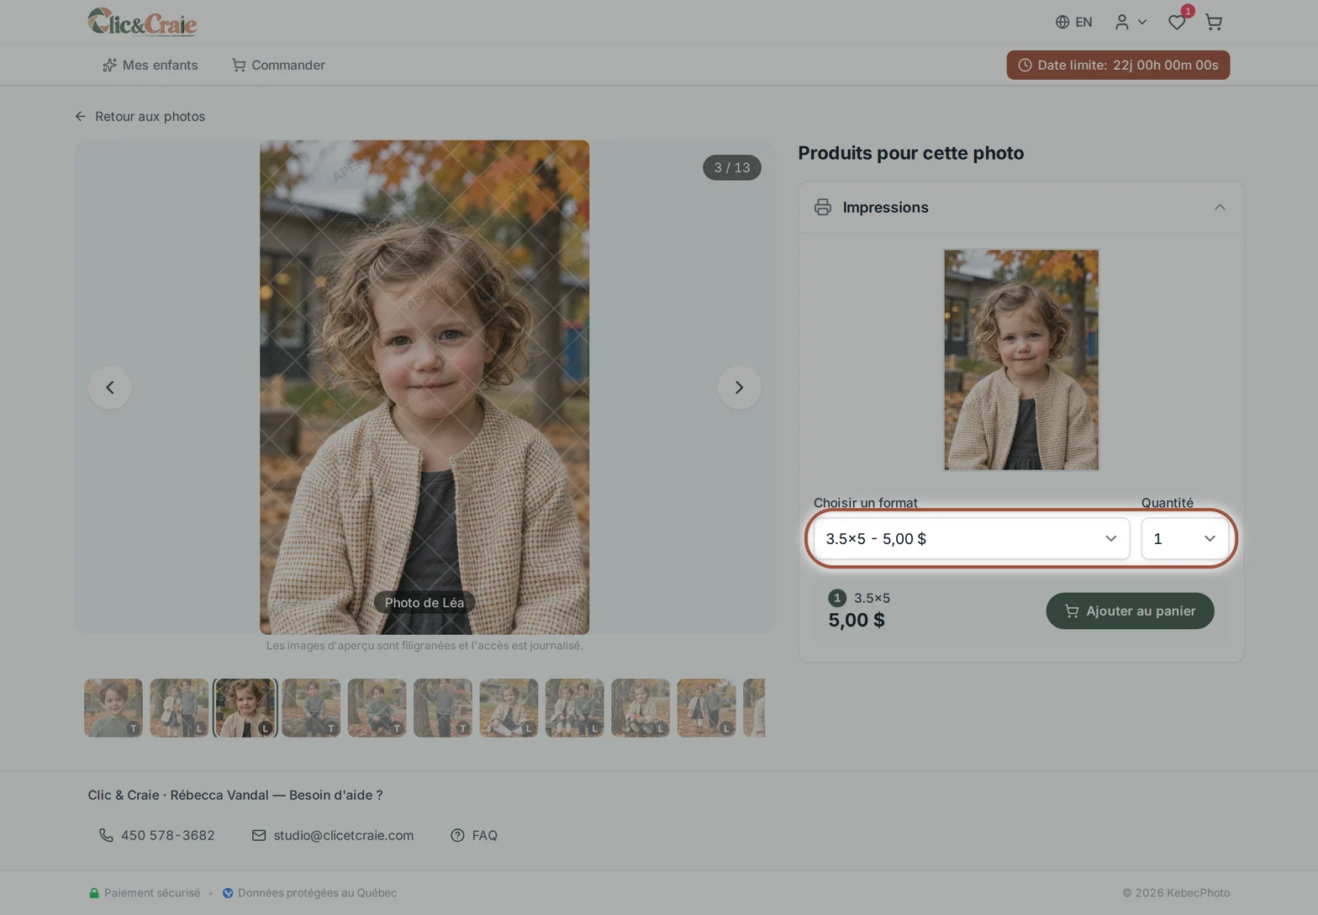The height and width of the screenshot is (915, 1318).
Task: Click the phone icon next to 450 578-3682
Action: pos(106,835)
